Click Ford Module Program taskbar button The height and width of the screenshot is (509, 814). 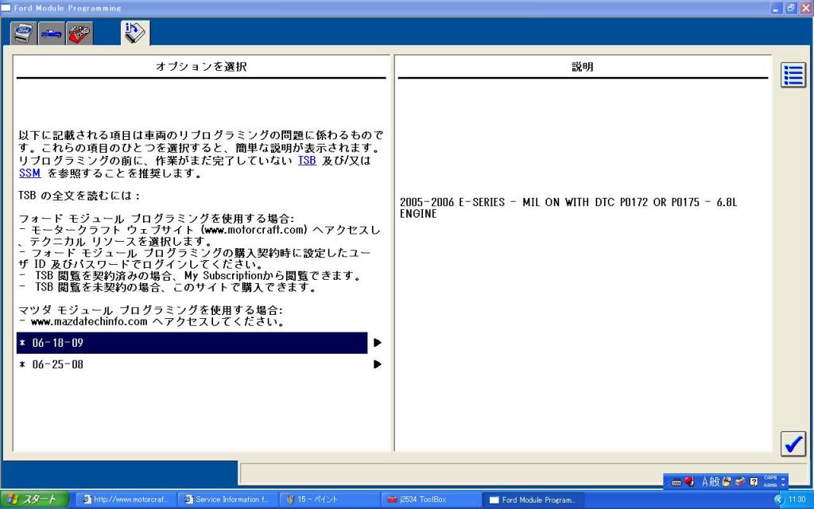[533, 499]
